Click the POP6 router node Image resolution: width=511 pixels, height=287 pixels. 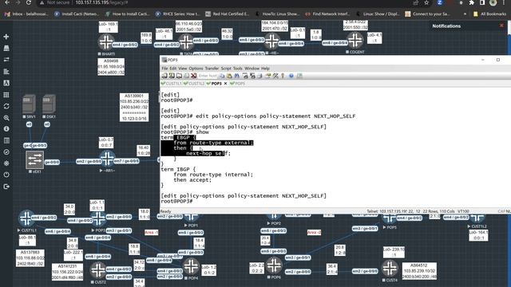pyautogui.click(x=274, y=265)
